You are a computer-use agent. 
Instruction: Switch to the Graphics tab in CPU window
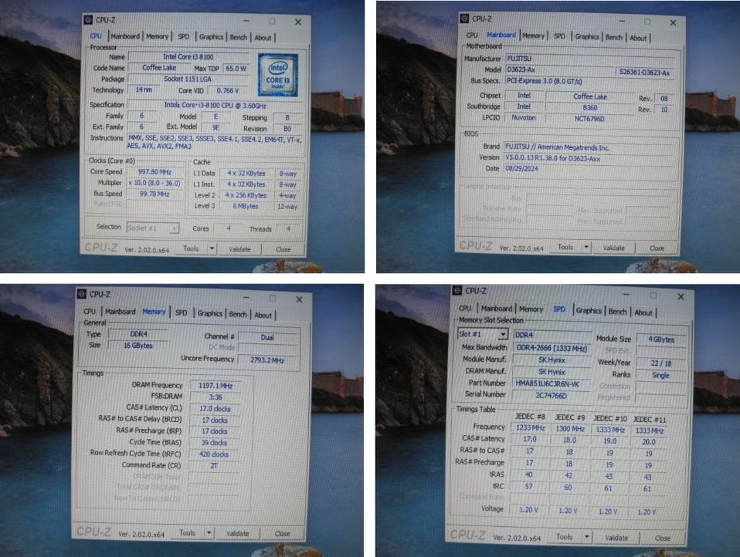211,36
